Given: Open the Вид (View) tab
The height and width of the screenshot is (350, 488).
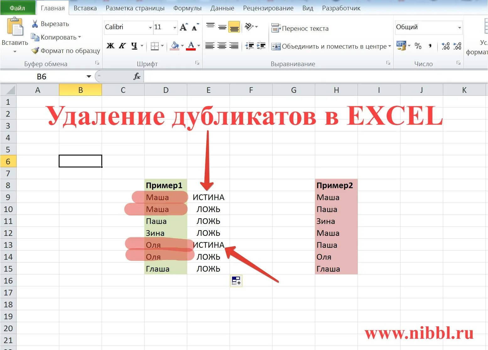Looking at the screenshot, I should point(308,8).
